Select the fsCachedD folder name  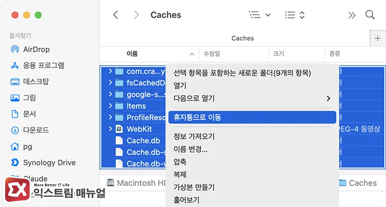(x=146, y=83)
